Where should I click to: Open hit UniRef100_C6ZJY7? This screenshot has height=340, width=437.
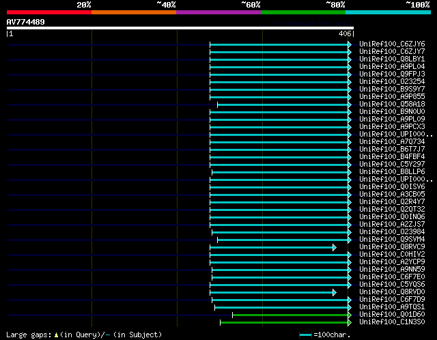pyautogui.click(x=392, y=51)
